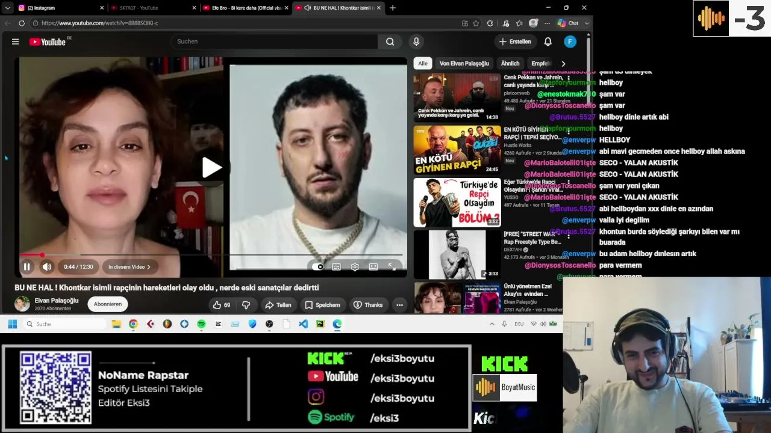Open Elvan Palaşoğlu channel name link
Image resolution: width=771 pixels, height=433 pixels.
[x=57, y=301]
